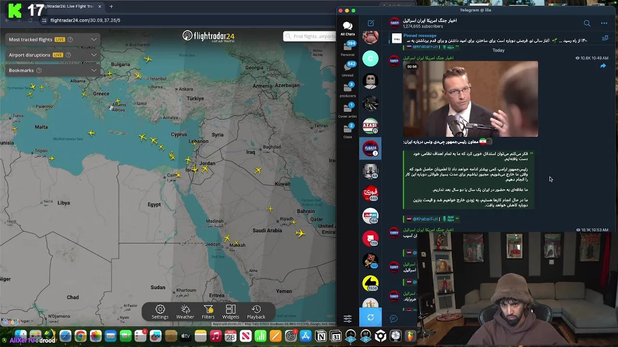Viewport: 618px width, 347px height.
Task: Open App Store from the dock
Action: pos(306,336)
